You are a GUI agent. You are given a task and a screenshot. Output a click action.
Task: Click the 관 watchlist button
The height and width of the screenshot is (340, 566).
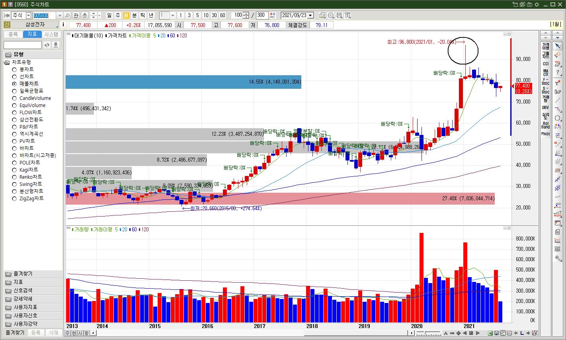click(x=76, y=16)
